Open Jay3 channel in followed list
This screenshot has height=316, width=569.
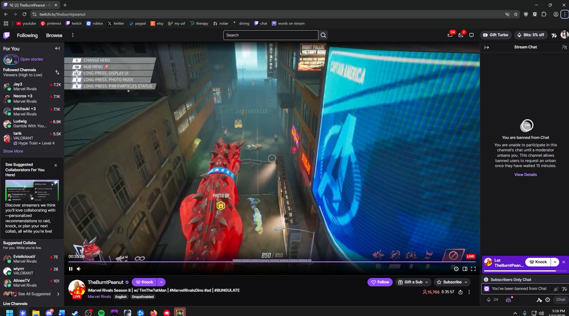click(x=32, y=87)
